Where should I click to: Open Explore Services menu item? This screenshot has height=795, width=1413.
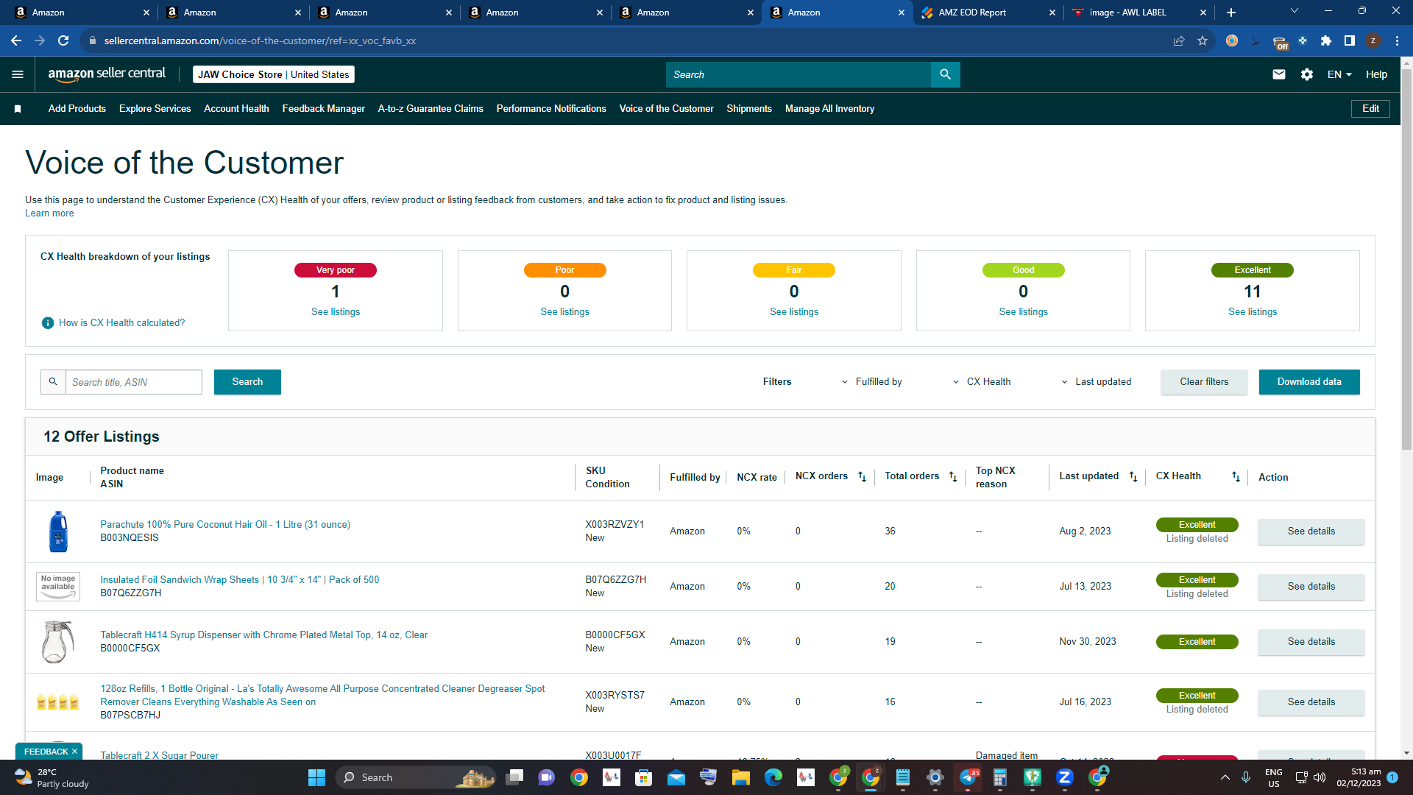[x=155, y=109]
